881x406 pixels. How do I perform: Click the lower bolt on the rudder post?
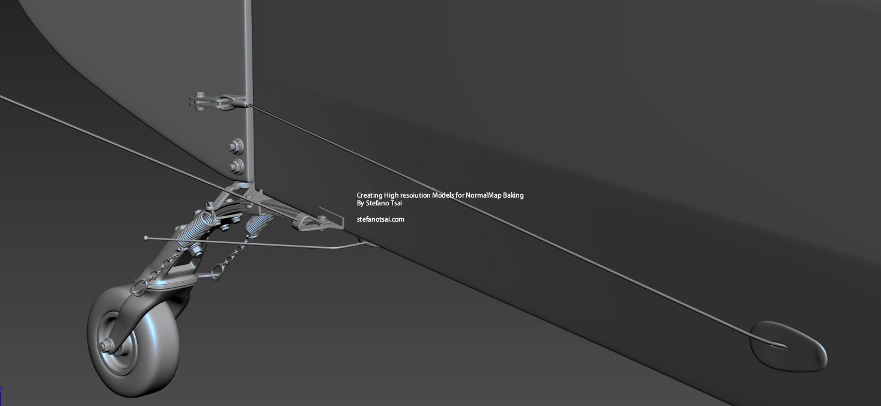coord(236,167)
